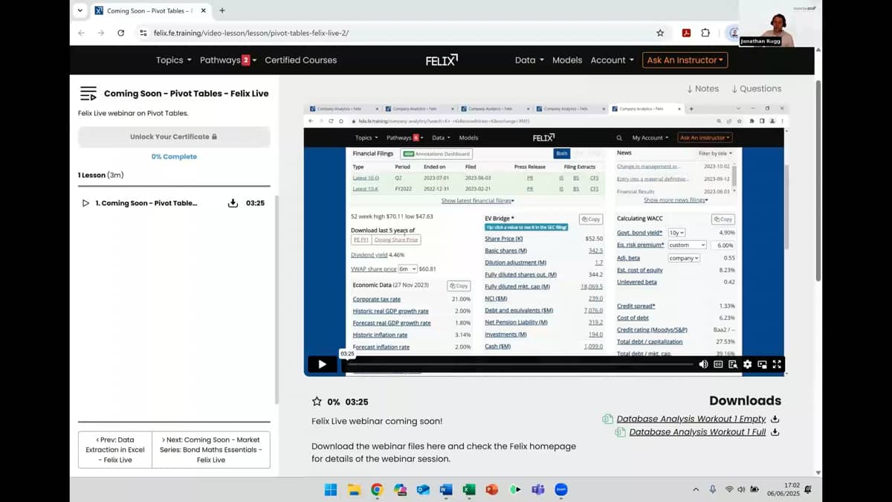
Task: Go to Next: Bond Maths Essentials lesson
Action: coord(211,450)
